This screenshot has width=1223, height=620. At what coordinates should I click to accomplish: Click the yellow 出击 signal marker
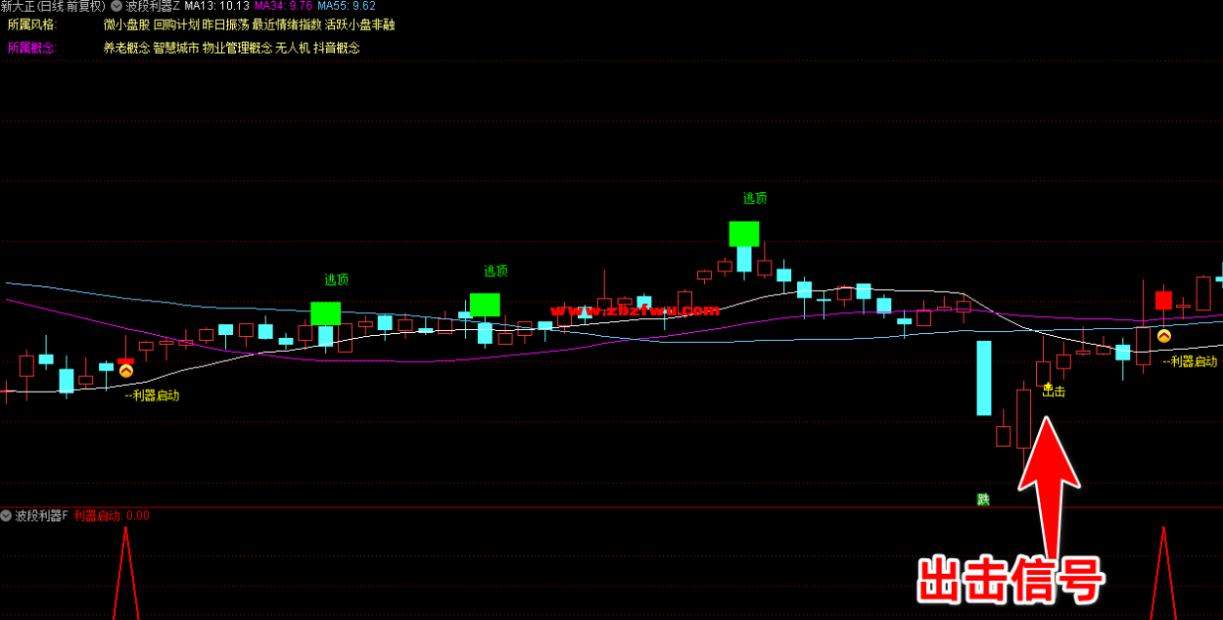coord(1053,391)
